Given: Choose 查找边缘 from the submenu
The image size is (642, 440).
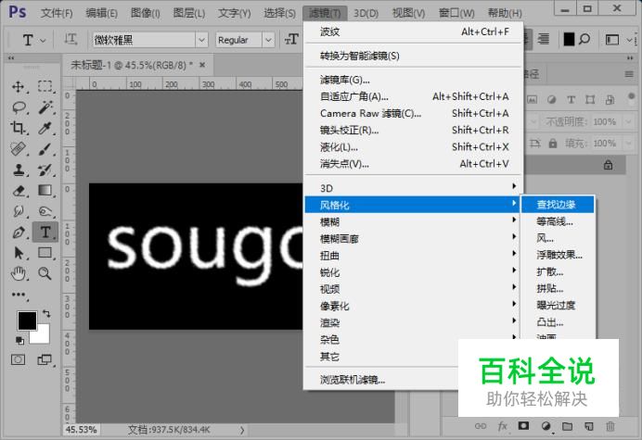Looking at the screenshot, I should coord(558,205).
